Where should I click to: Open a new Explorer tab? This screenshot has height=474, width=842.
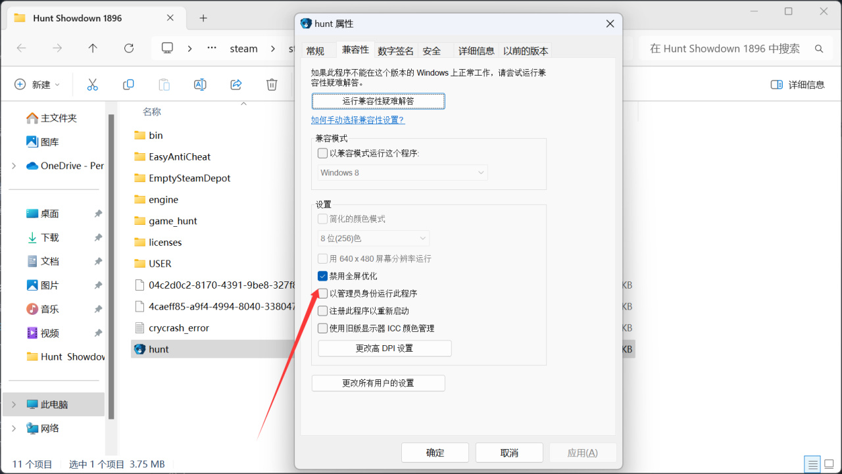203,18
